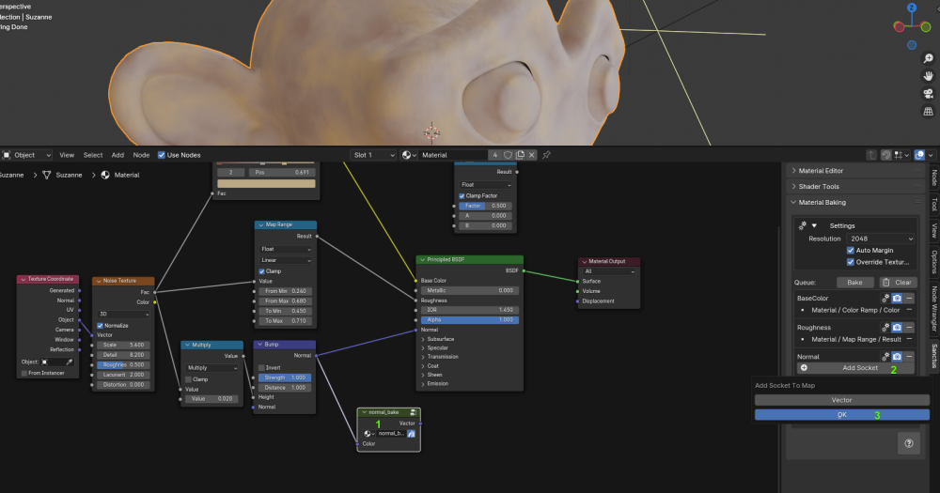Open the View menu
Screen dimensions: 940x493
[x=67, y=155]
